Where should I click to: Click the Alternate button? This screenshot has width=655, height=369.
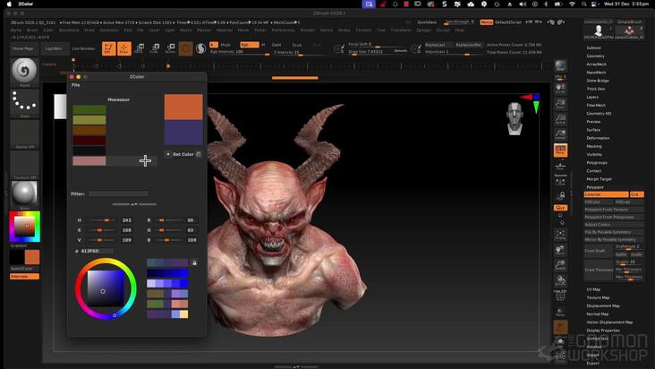coord(24,276)
